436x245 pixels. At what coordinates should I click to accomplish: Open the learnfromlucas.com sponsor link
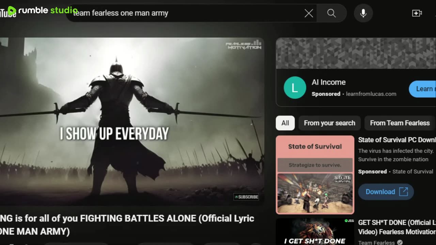click(x=371, y=94)
